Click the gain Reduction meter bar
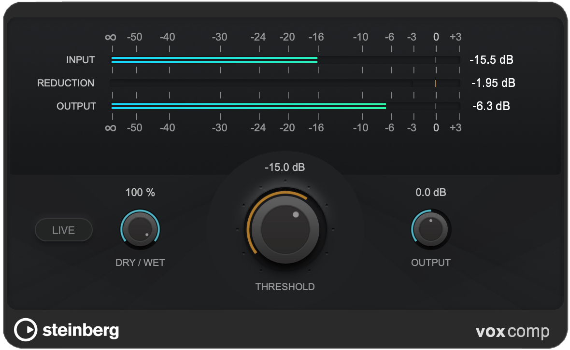The height and width of the screenshot is (350, 570). click(285, 83)
